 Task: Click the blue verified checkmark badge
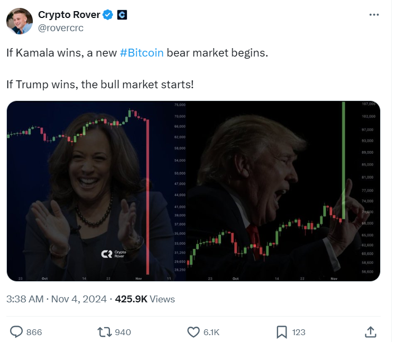click(x=107, y=15)
